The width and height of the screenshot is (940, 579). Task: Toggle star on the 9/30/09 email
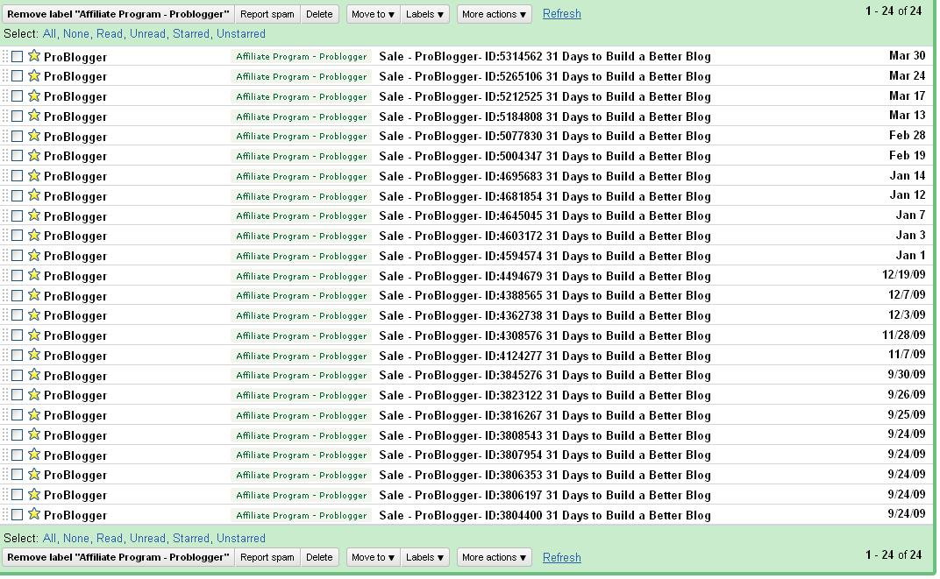click(34, 375)
